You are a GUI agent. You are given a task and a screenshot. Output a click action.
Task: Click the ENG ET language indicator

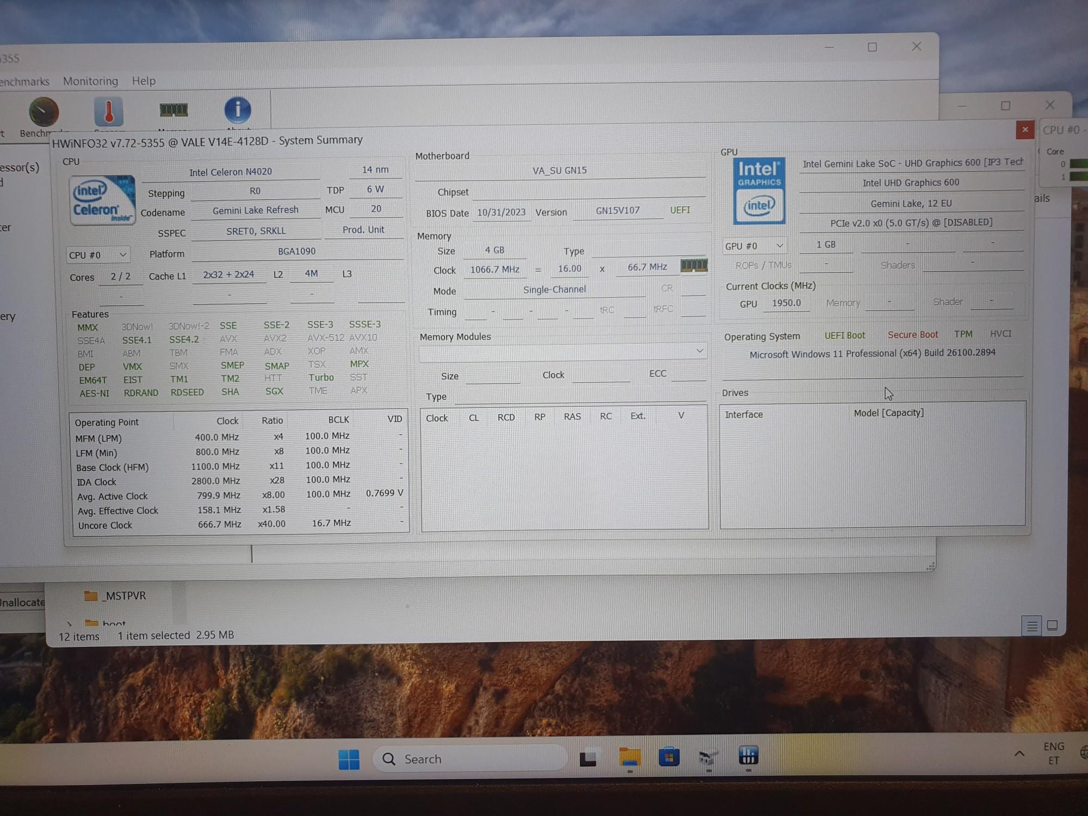click(x=1054, y=753)
